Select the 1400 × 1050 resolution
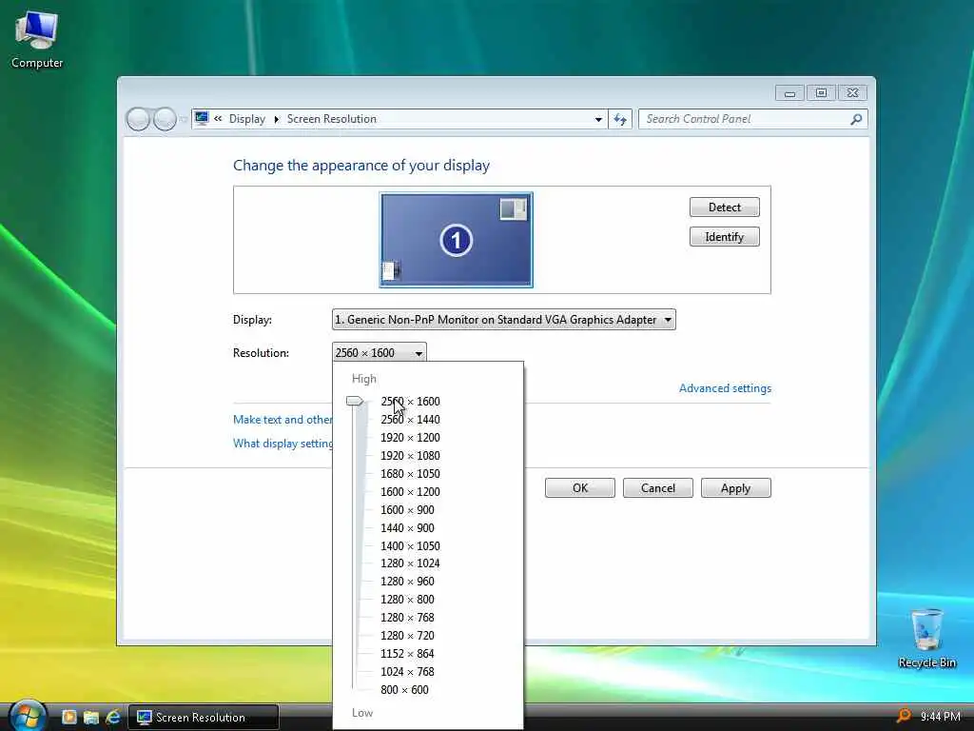 coord(410,545)
